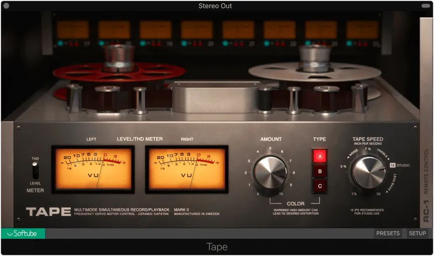The width and height of the screenshot is (434, 256).
Task: Click the red supply tape reel
Action: (119, 72)
